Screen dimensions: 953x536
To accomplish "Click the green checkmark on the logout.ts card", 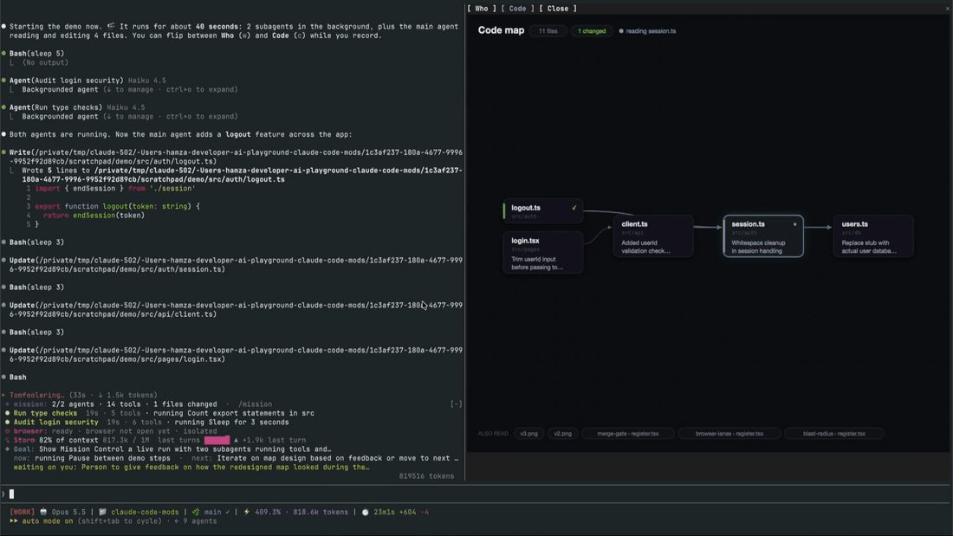I will (574, 208).
